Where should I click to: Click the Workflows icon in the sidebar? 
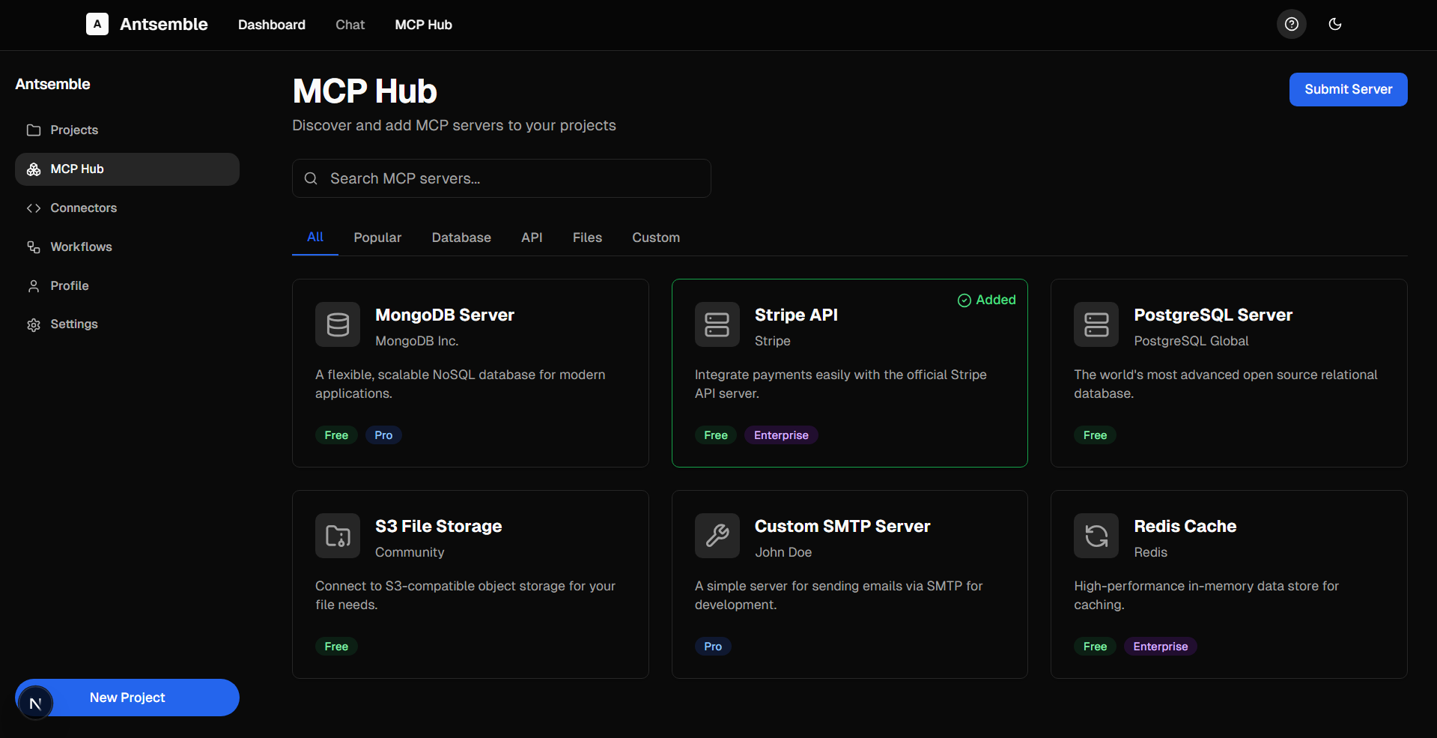[34, 246]
